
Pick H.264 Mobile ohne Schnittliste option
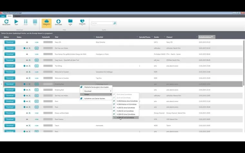[x=126, y=100]
